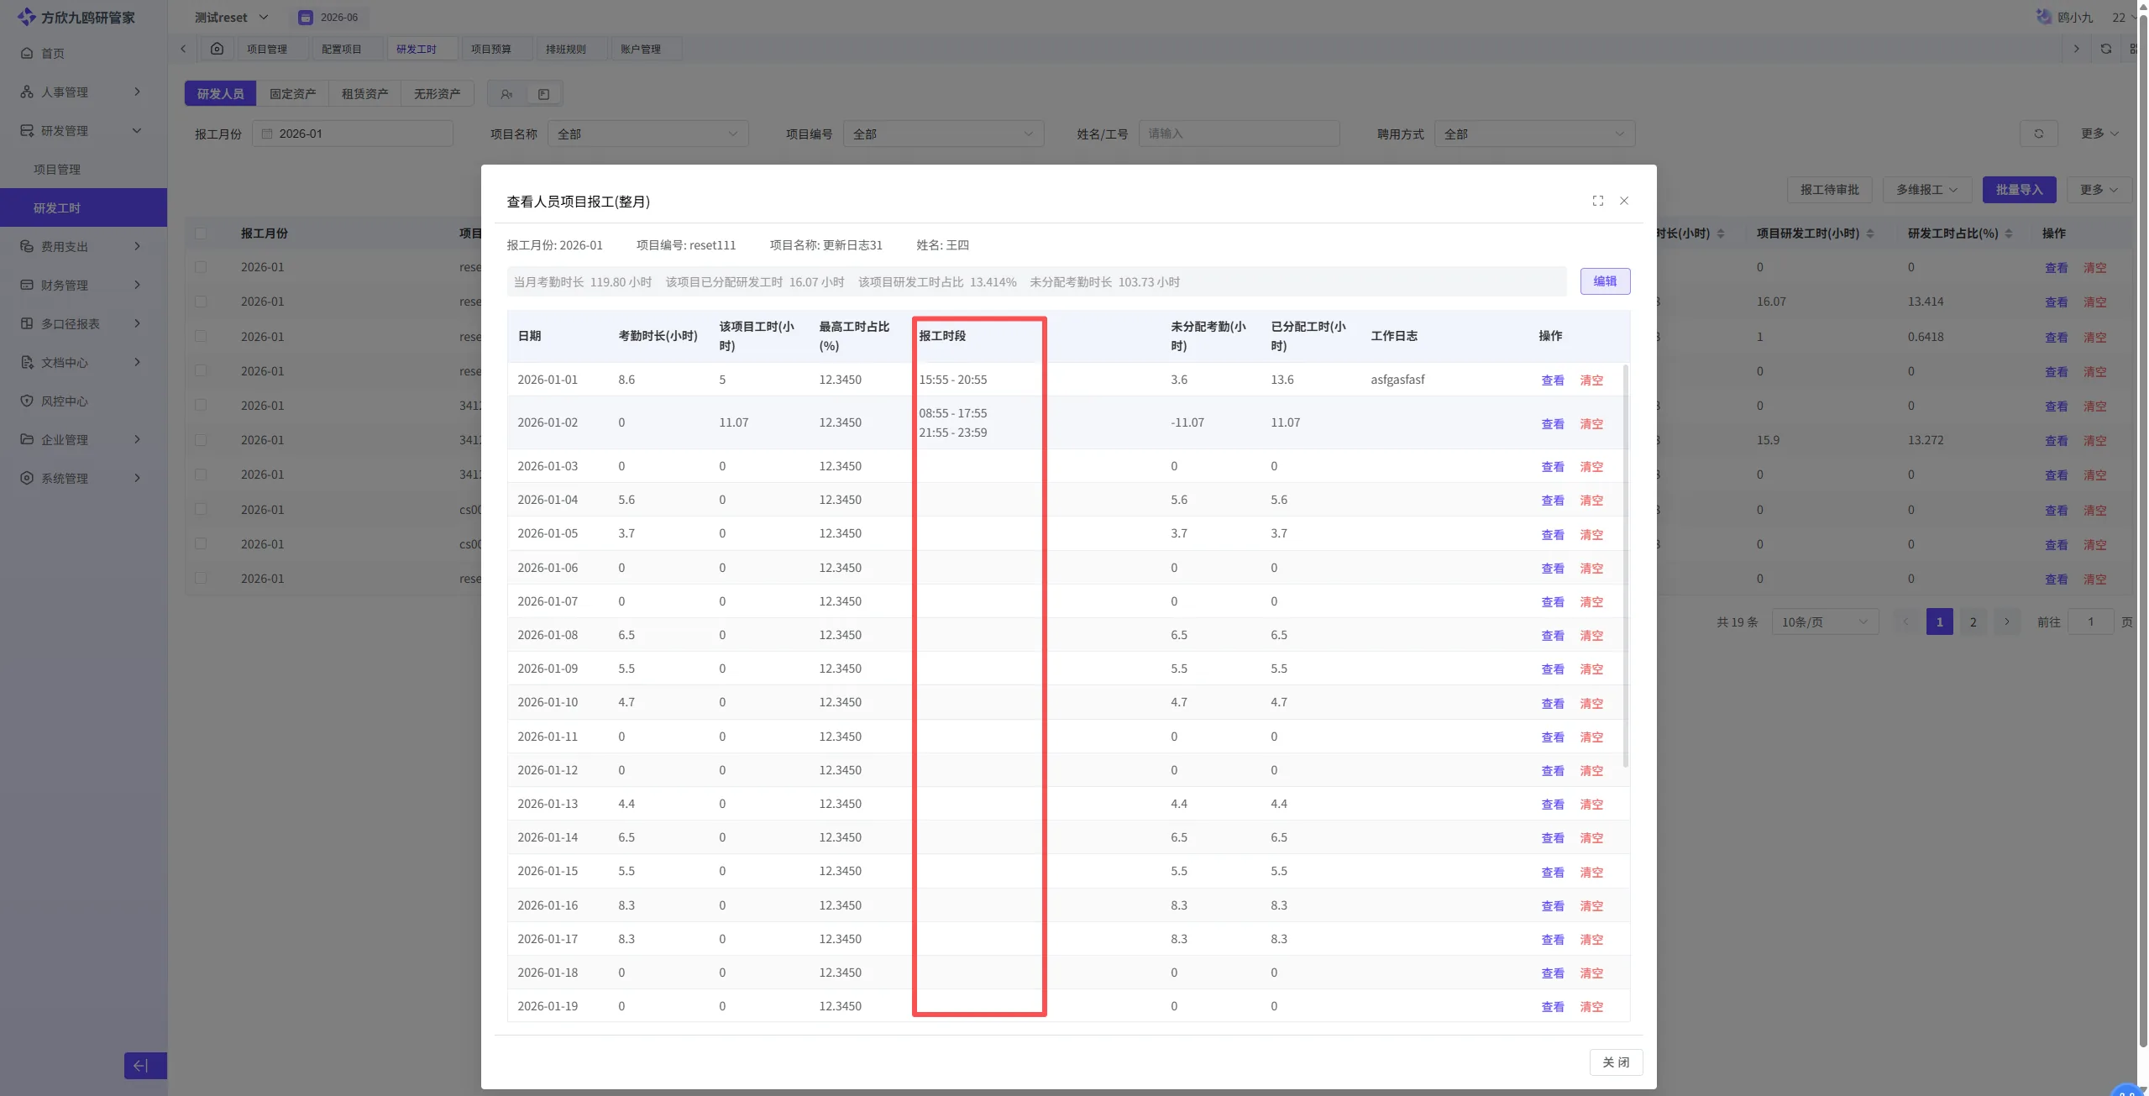Click 查看 for 2026-01-01 row
The image size is (2149, 1096).
[x=1552, y=380]
